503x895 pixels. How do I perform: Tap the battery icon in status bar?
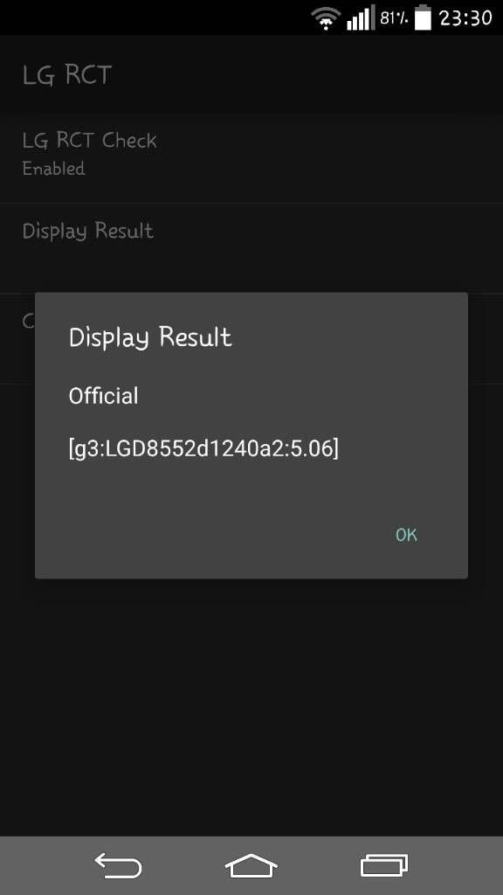coord(423,17)
